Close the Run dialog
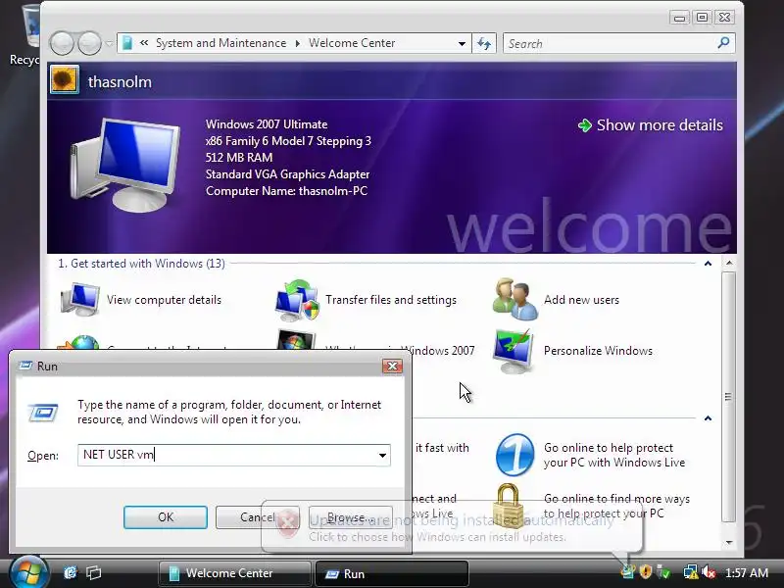The height and width of the screenshot is (588, 784). click(393, 366)
